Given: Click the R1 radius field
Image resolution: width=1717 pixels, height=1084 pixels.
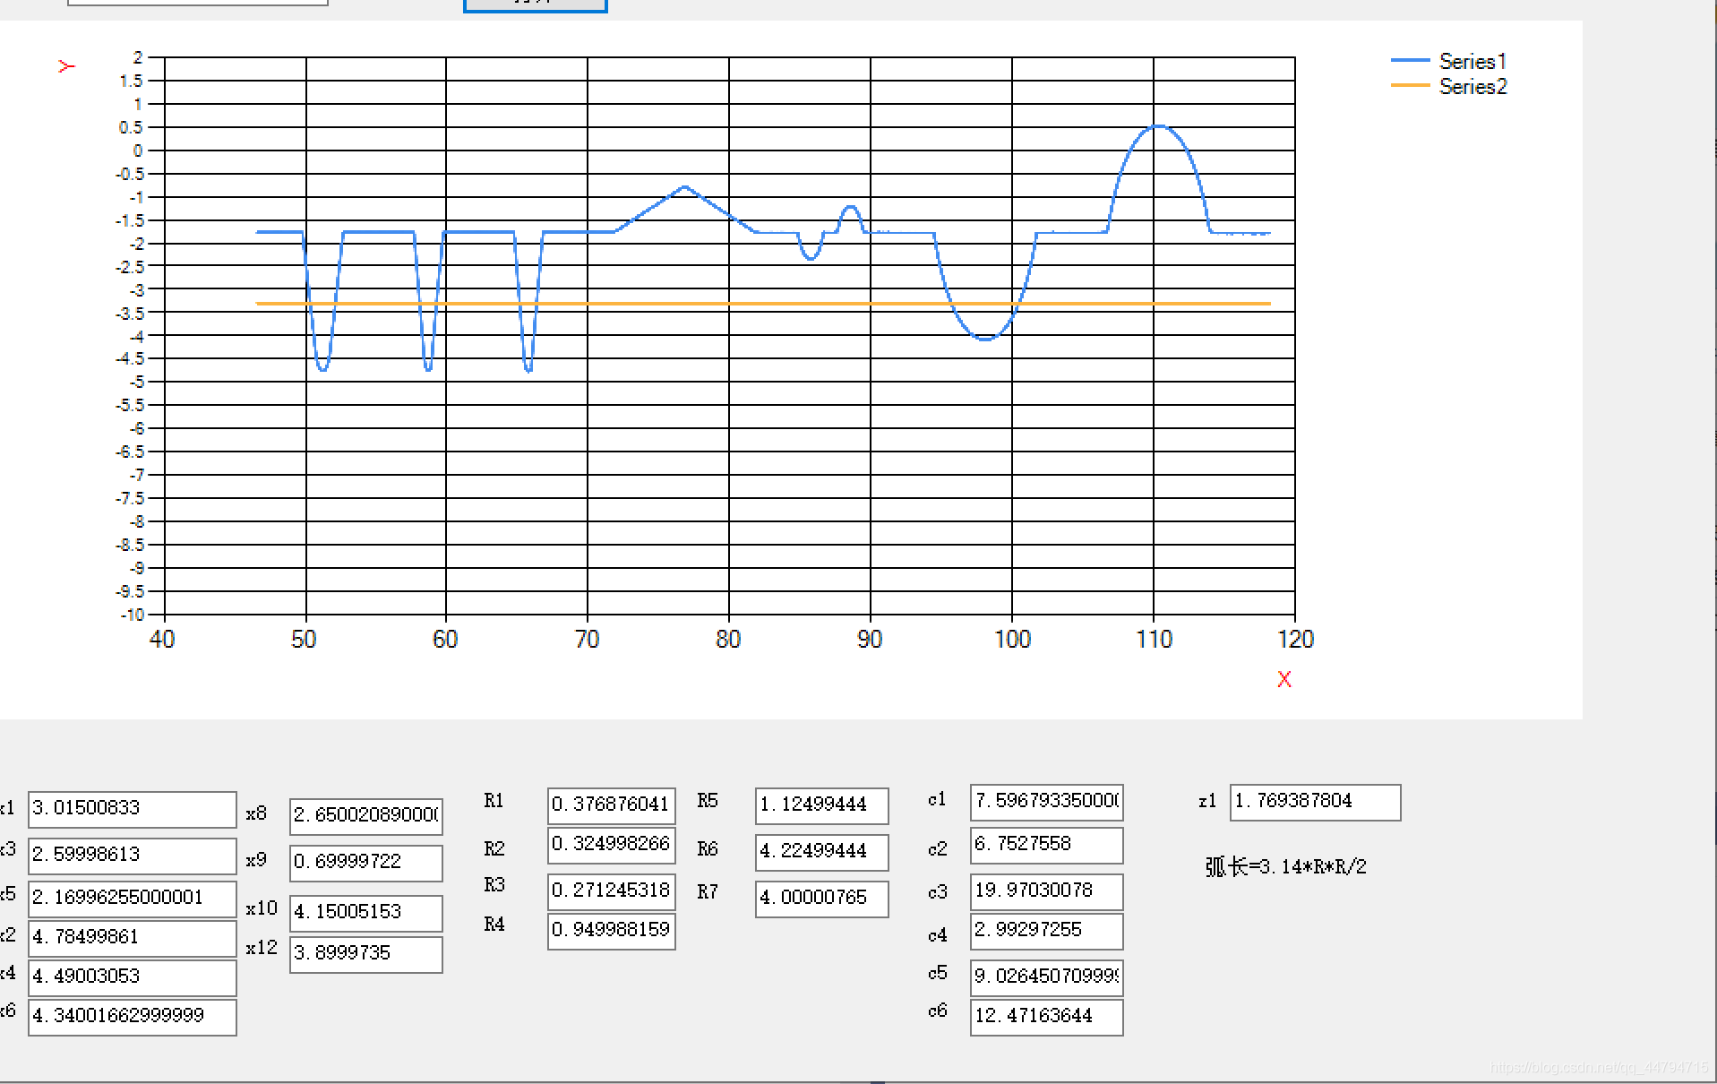Looking at the screenshot, I should pos(612,805).
